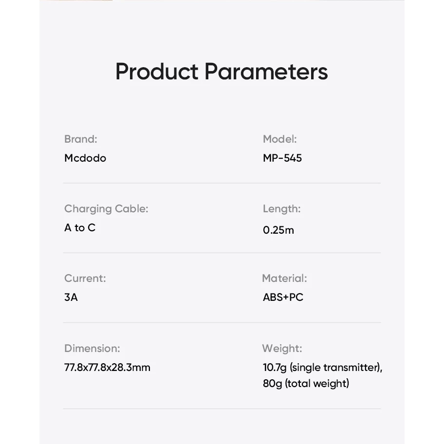
Task: Click the divider below the Weight row
Action: click(x=222, y=408)
